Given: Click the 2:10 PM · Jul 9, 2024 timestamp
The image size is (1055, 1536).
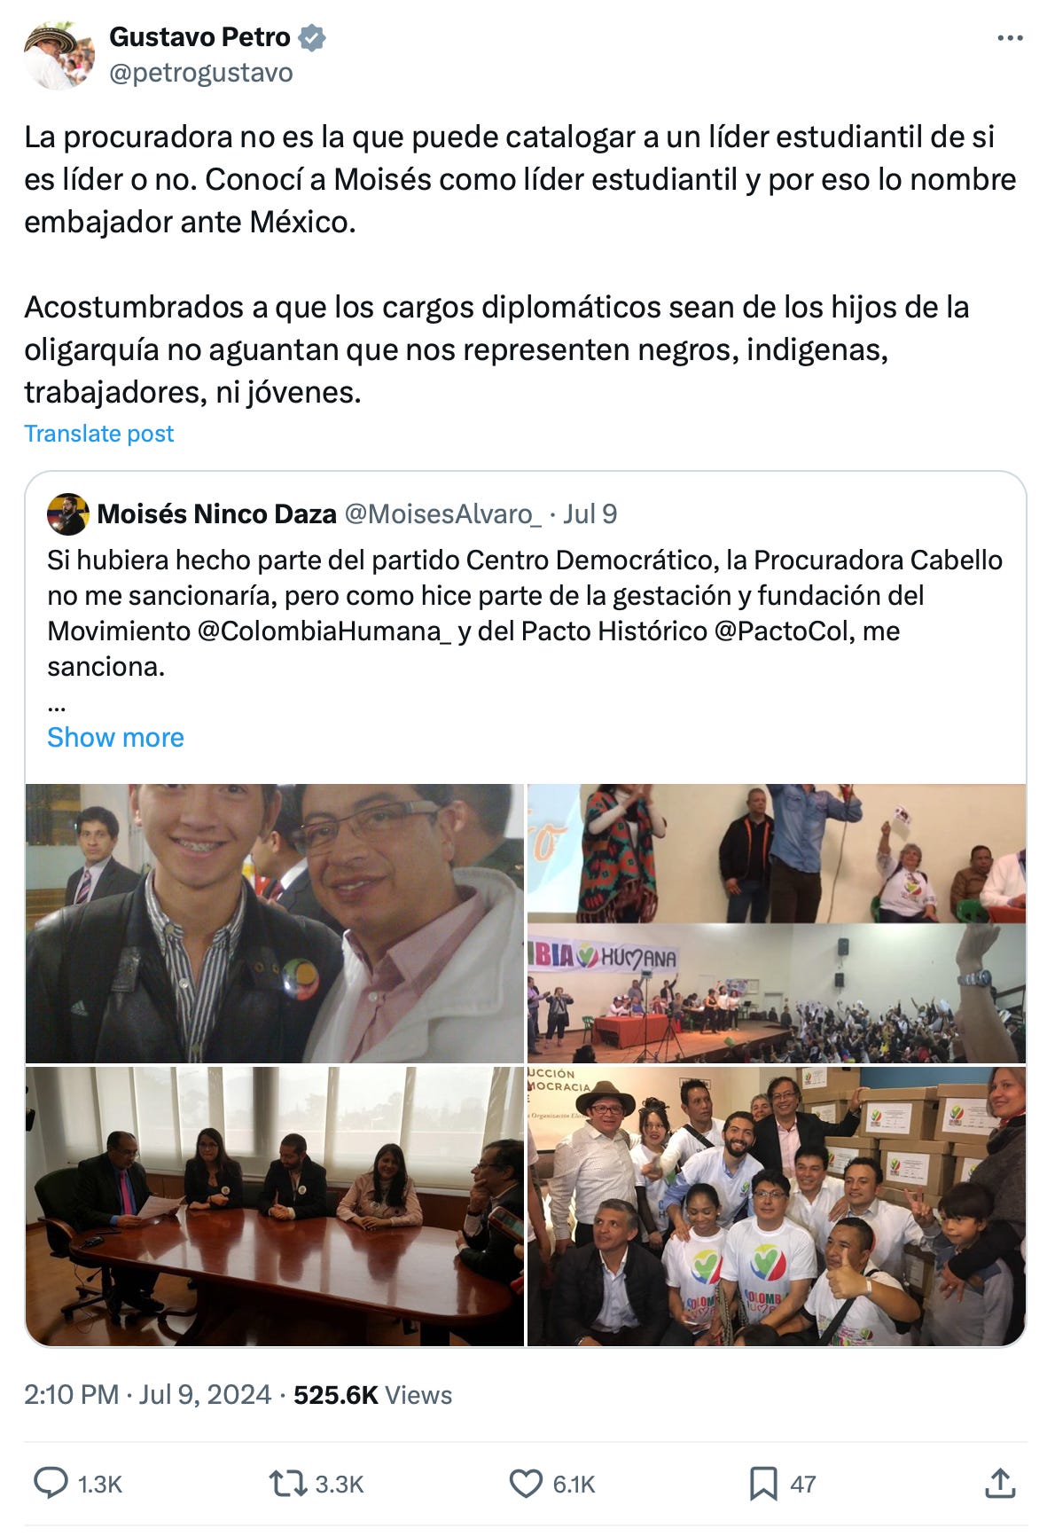Looking at the screenshot, I should pyautogui.click(x=147, y=1395).
